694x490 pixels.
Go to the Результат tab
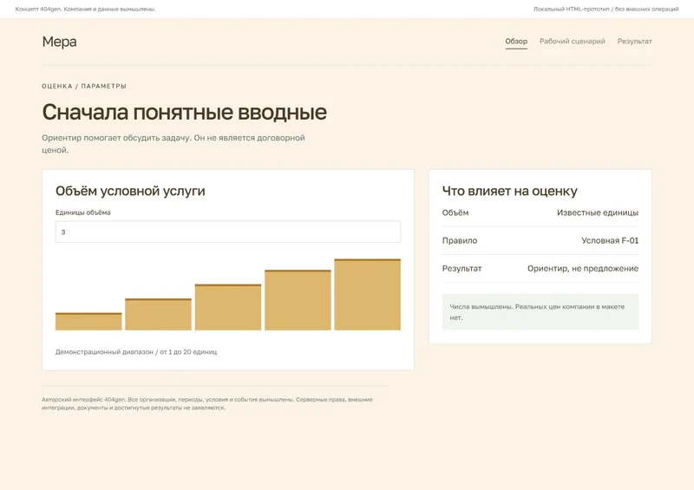coord(635,41)
